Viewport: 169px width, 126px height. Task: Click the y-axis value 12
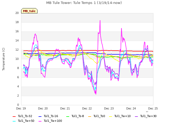(17, 50)
